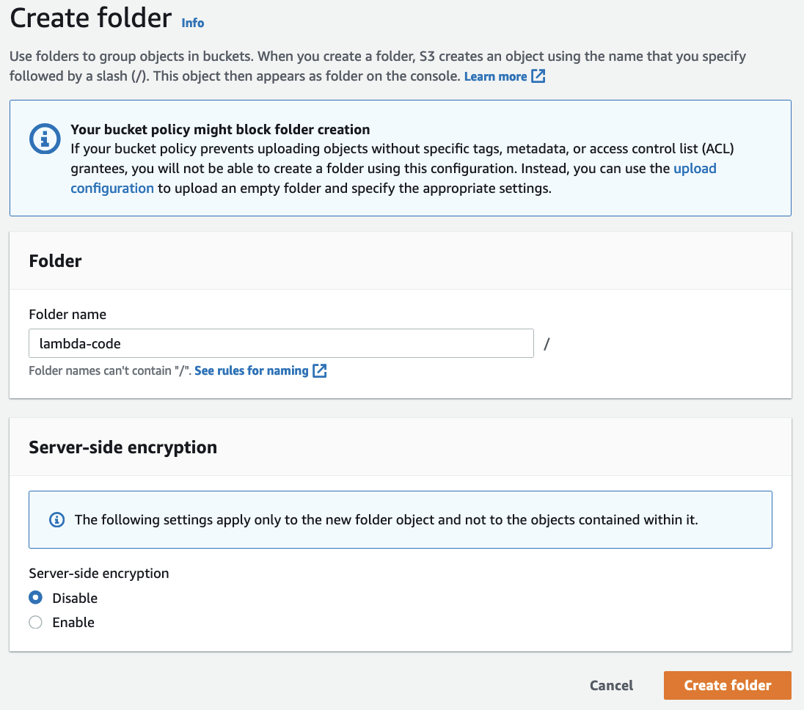The image size is (804, 710).
Task: Select the Disable encryption radio button
Action: tap(35, 598)
